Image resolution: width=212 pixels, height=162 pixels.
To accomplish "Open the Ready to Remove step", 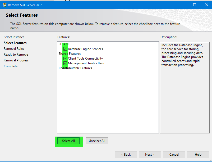I will [x=16, y=55].
